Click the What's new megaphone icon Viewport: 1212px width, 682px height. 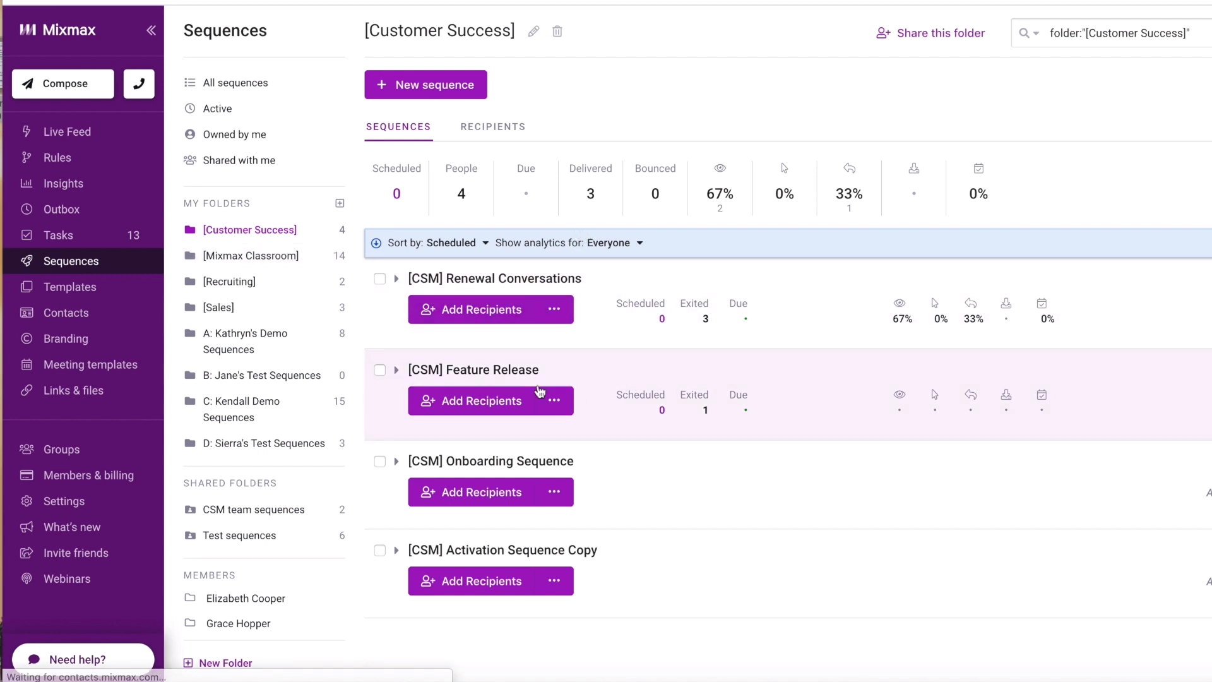[x=27, y=527]
